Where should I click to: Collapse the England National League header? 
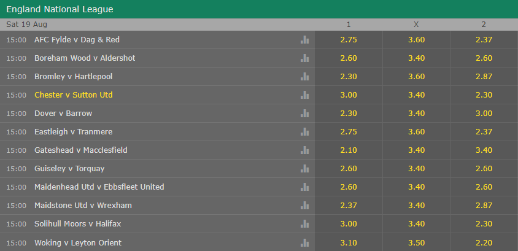259,9
